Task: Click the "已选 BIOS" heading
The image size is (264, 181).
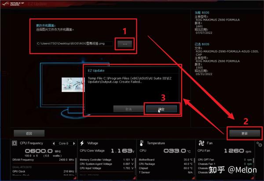Action: pyautogui.click(x=202, y=44)
